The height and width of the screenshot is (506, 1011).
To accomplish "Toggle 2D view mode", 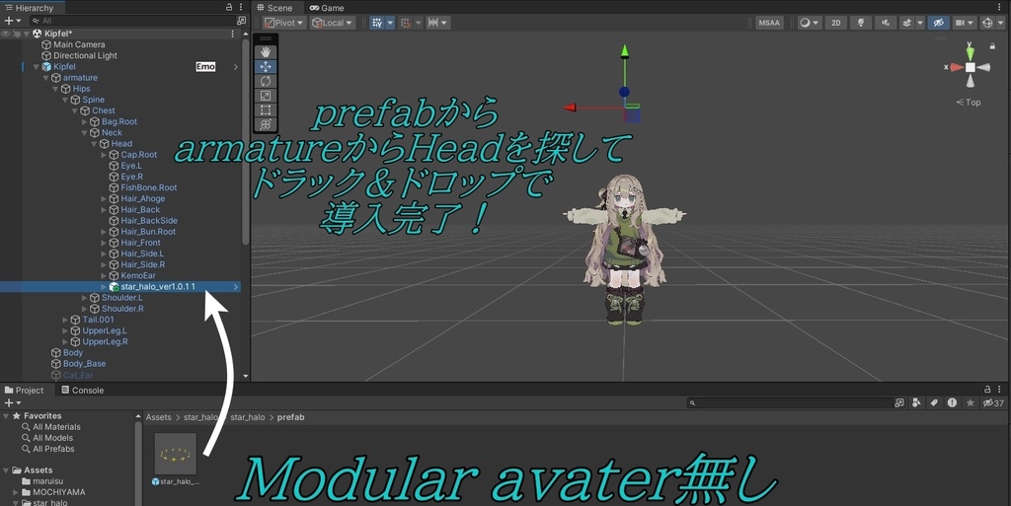I will [836, 23].
